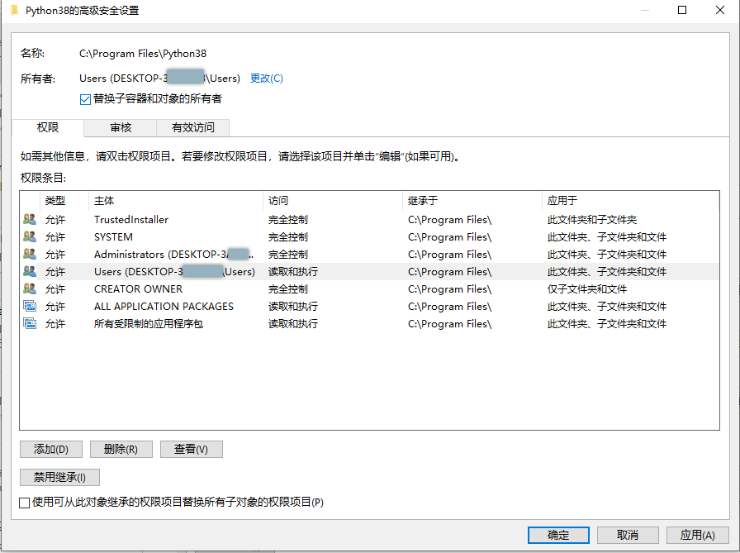Click the 禁用继承(I) button
The height and width of the screenshot is (553, 740).
pos(59,478)
